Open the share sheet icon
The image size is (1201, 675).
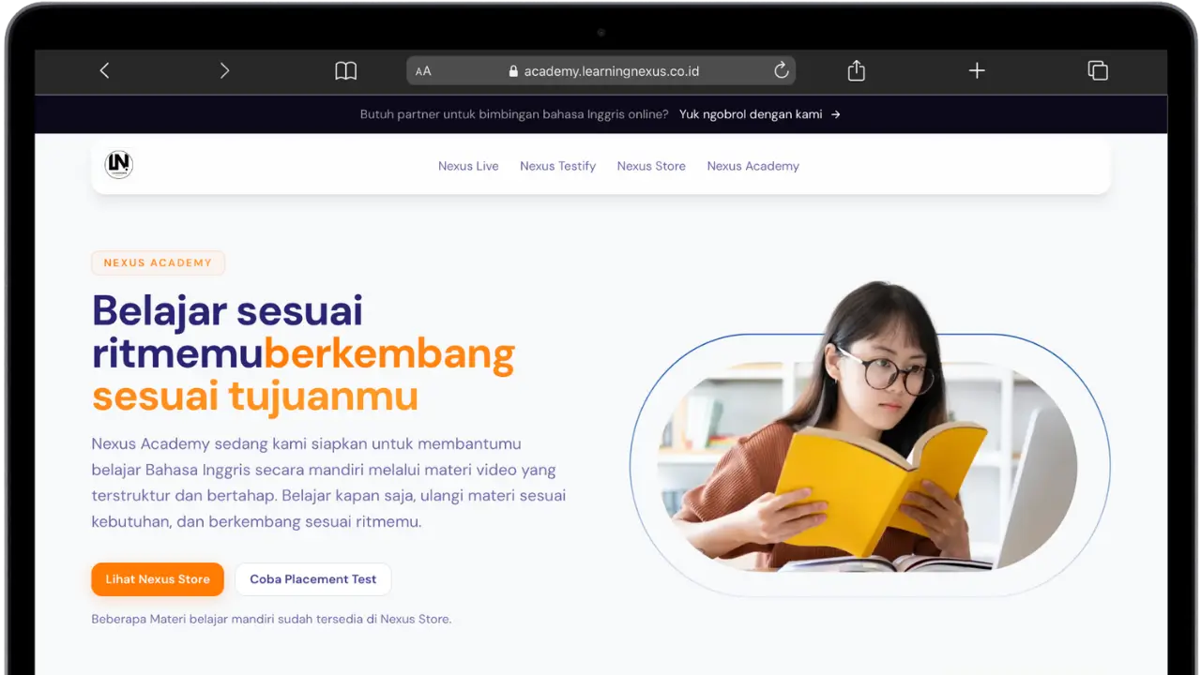(x=856, y=70)
